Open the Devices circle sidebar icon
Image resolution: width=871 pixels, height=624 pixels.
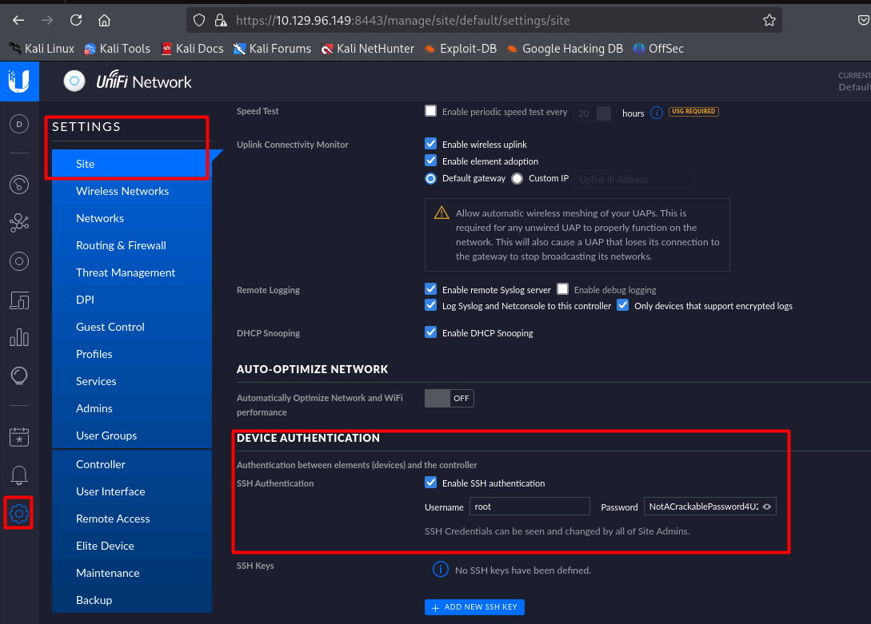[x=19, y=261]
